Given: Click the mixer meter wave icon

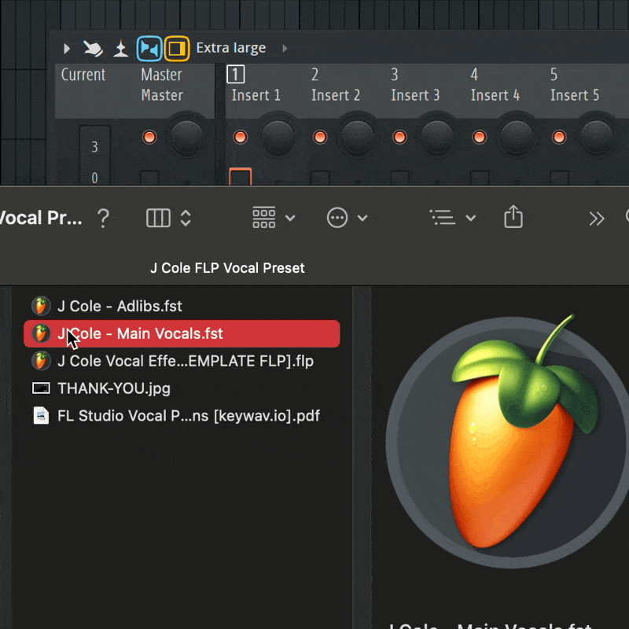Looking at the screenshot, I should point(120,50).
